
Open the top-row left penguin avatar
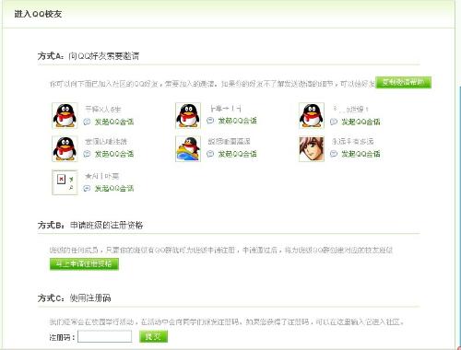click(x=65, y=115)
